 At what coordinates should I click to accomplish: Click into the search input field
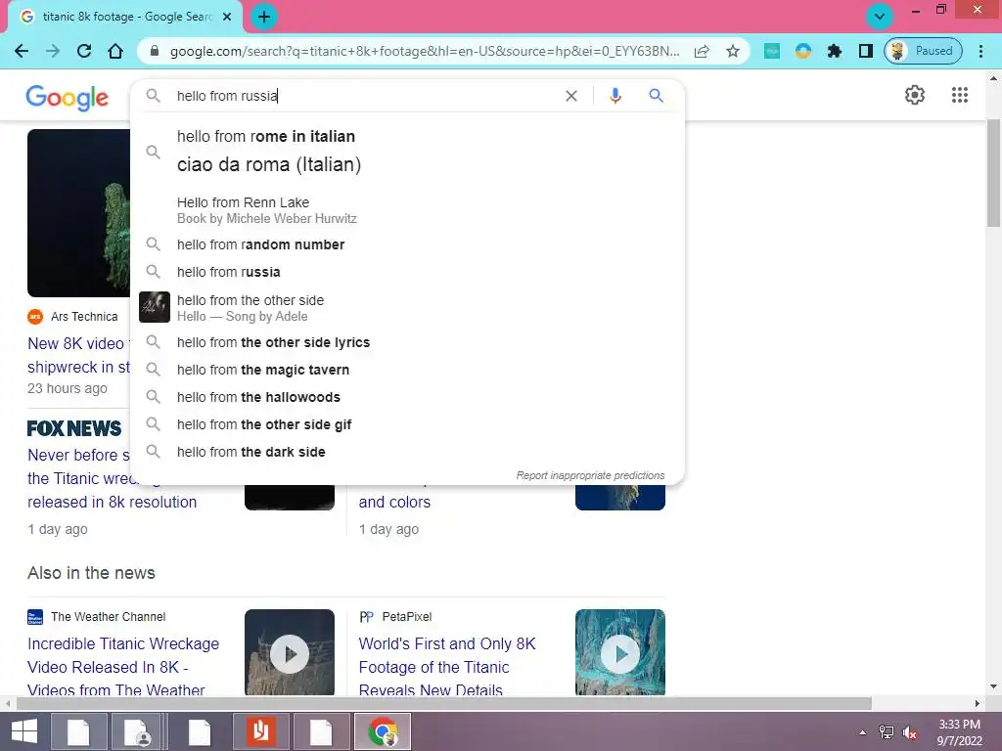(364, 96)
